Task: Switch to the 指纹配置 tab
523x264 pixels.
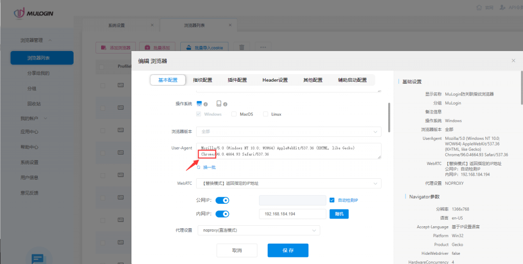Action: (x=202, y=80)
